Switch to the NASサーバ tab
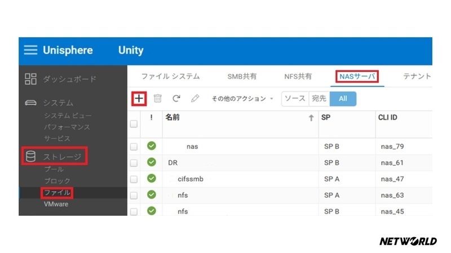451x253 pixels. click(357, 76)
